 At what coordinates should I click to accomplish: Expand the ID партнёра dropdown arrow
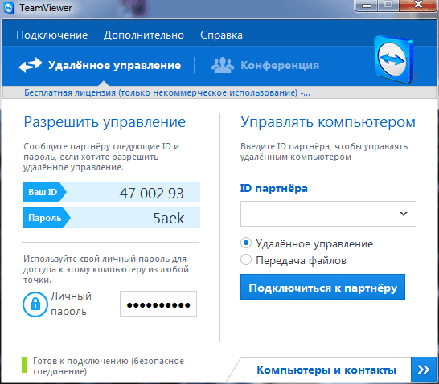click(404, 214)
